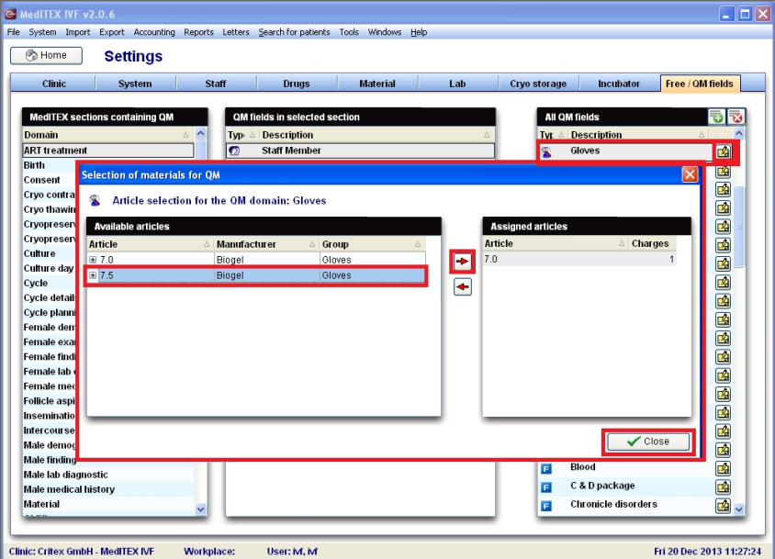Sort Available articles by Article column
The width and height of the screenshot is (775, 559).
pyautogui.click(x=150, y=244)
